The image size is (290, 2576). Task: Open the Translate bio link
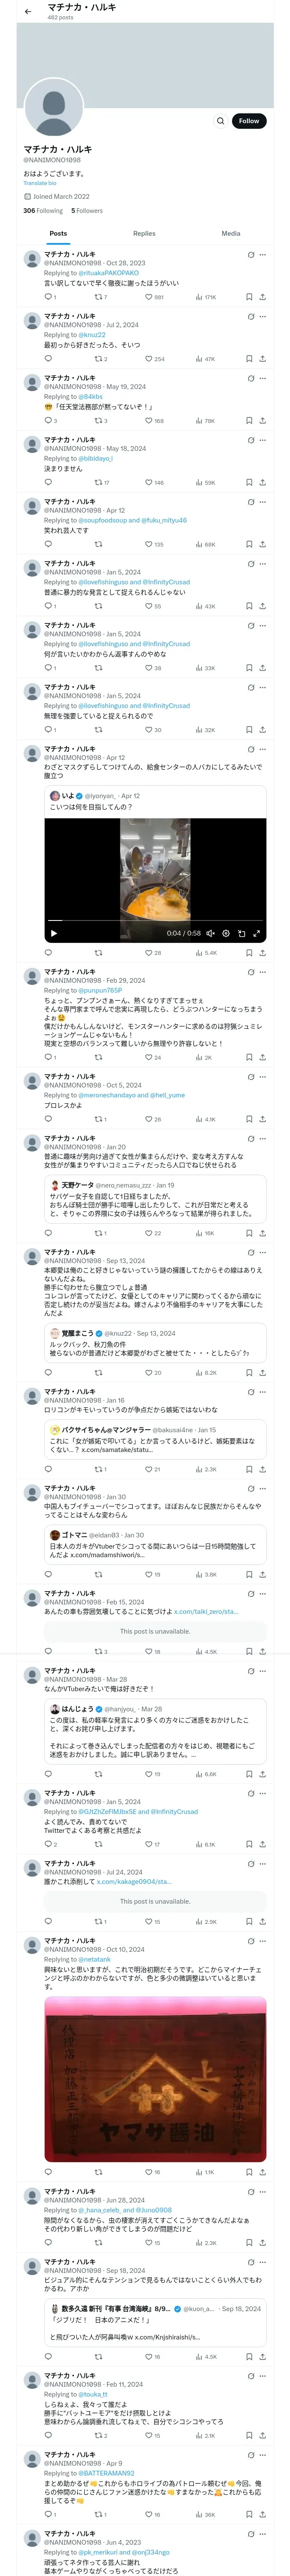[40, 183]
